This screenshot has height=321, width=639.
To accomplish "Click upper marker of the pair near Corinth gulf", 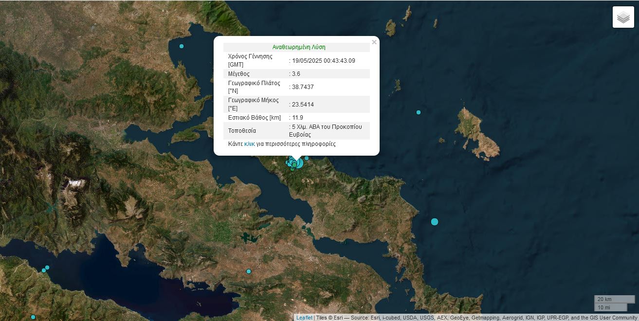I will click(47, 267).
